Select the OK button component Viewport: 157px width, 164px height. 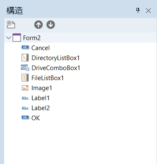[36, 118]
